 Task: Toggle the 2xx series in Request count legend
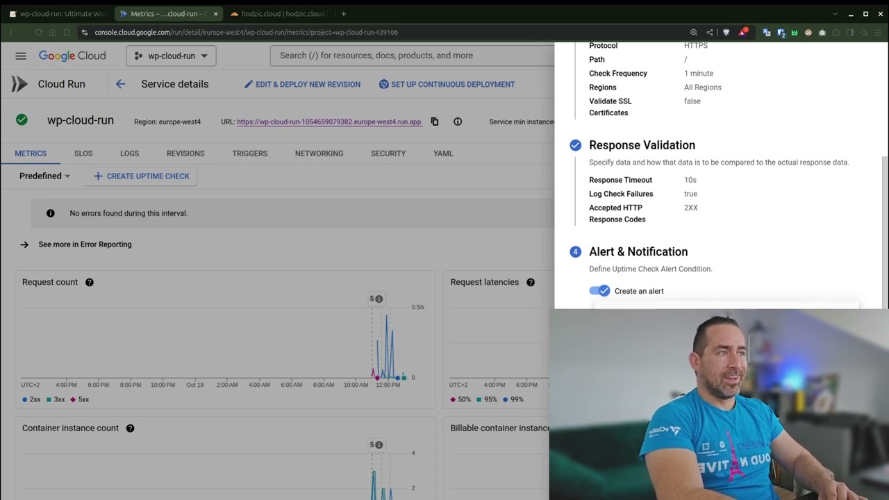[x=31, y=399]
